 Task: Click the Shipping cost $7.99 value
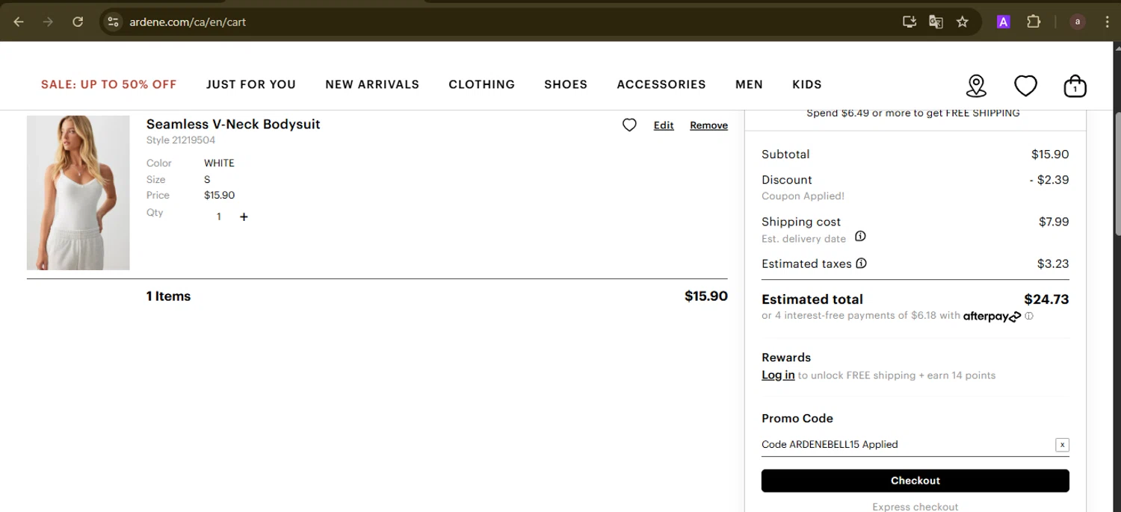click(1054, 222)
